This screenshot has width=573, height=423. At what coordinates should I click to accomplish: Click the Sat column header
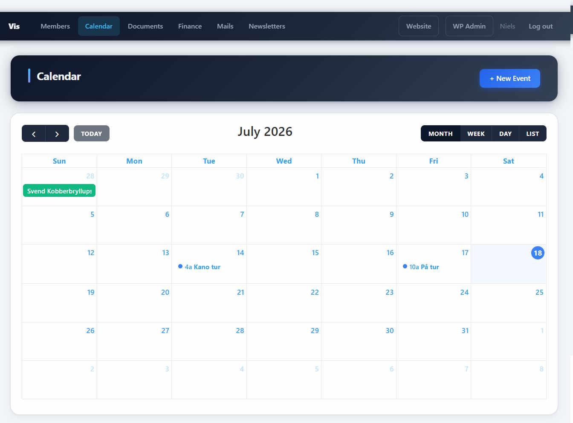pyautogui.click(x=509, y=161)
